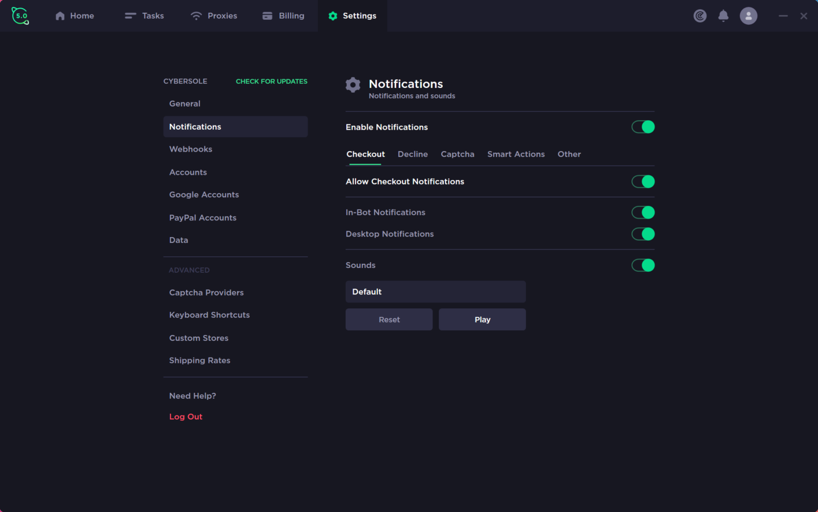Open the Tasks tab label
The image size is (818, 512).
pos(153,16)
